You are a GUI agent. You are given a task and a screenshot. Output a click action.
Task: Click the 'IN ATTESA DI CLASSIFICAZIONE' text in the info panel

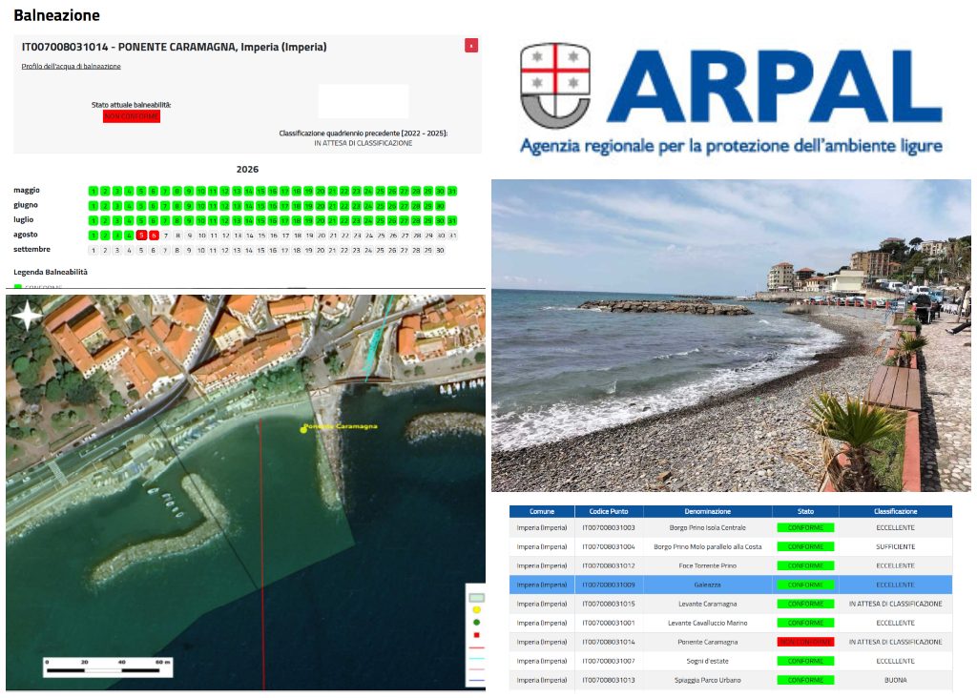[x=364, y=143]
